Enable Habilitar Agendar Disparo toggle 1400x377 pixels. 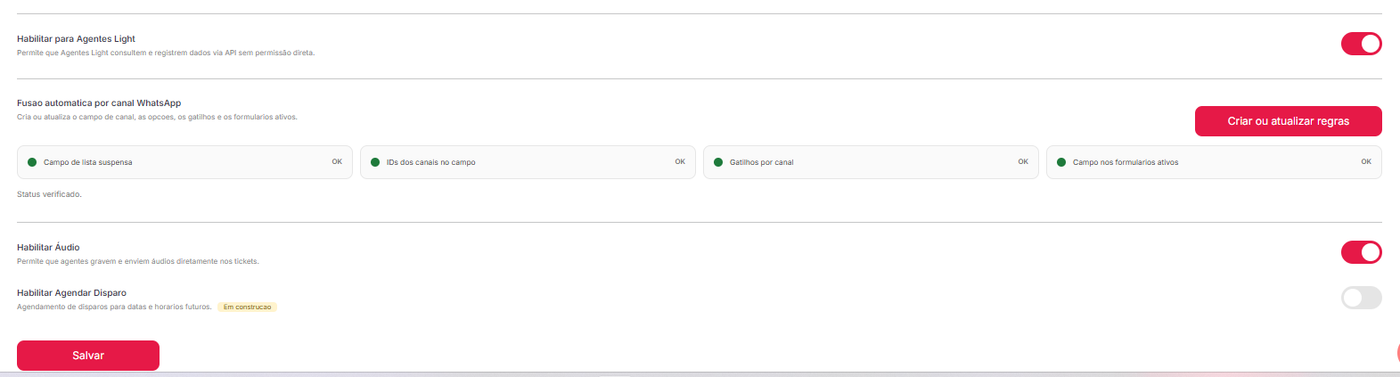point(1361,298)
